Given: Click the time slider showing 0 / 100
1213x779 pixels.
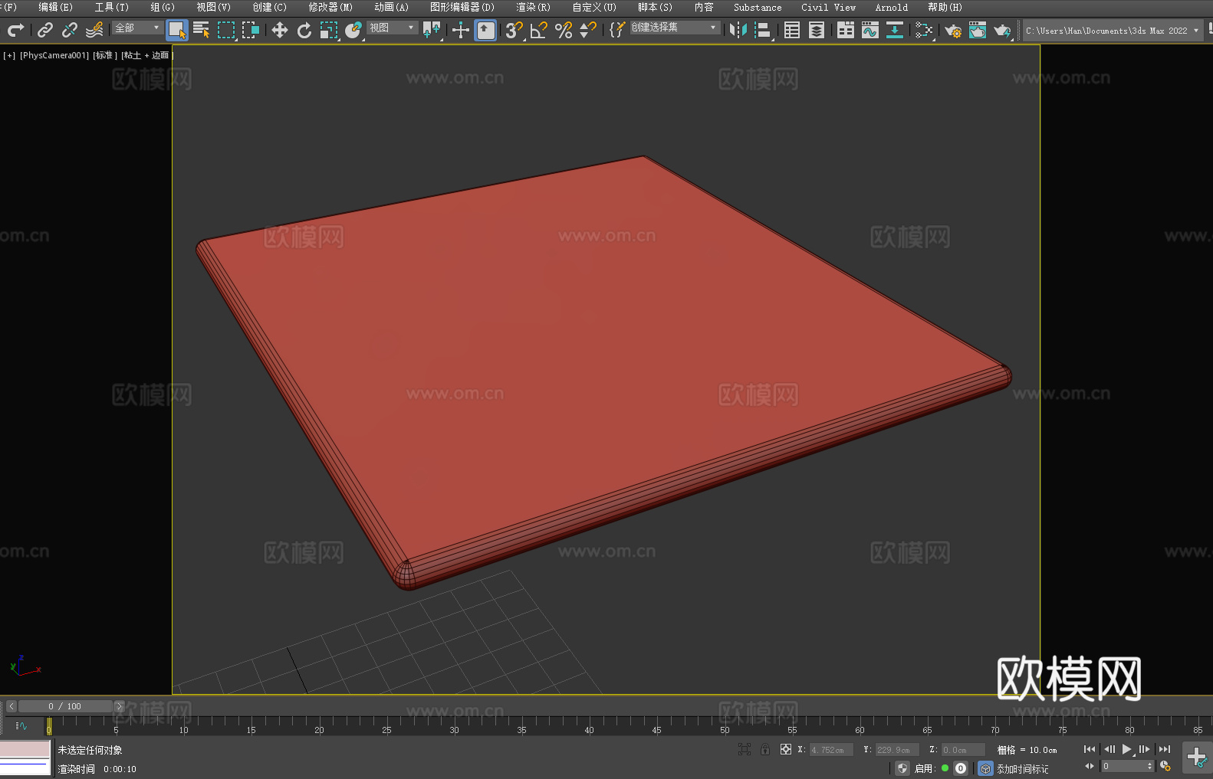Looking at the screenshot, I should point(64,706).
